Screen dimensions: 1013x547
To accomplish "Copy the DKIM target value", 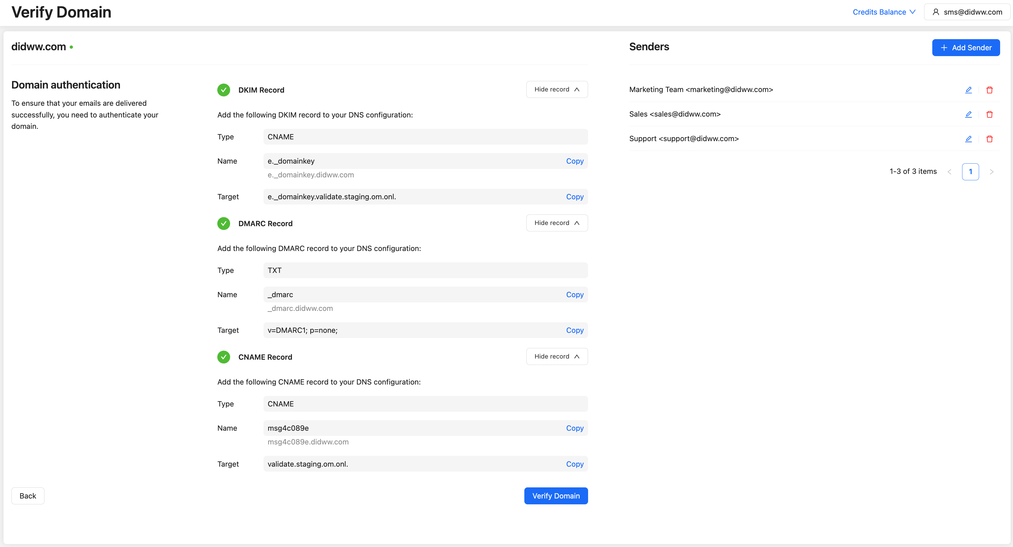I will pos(575,197).
